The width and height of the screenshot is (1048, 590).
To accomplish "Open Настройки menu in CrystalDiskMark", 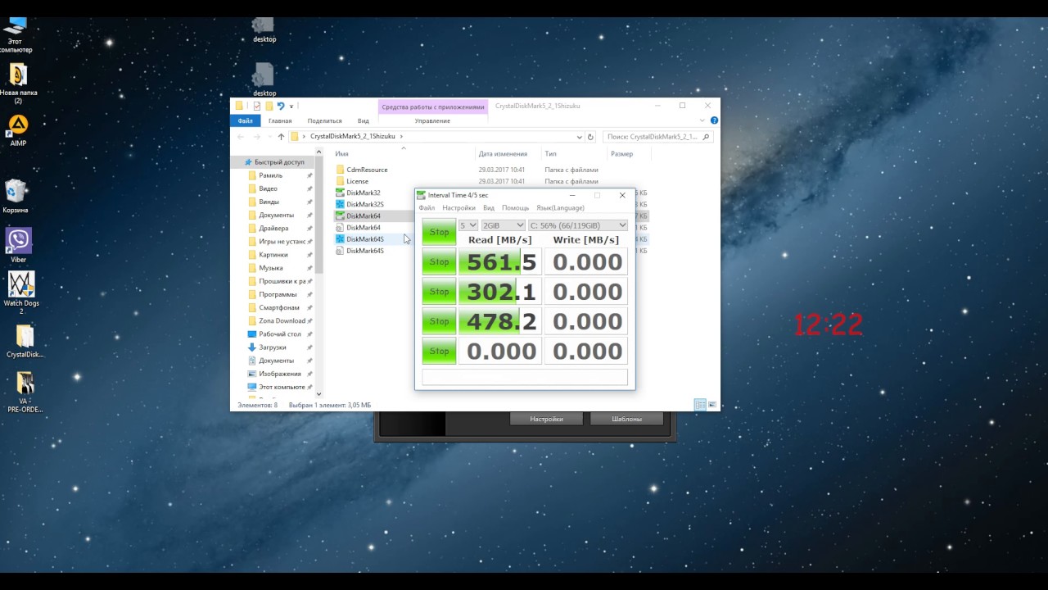I will point(458,208).
